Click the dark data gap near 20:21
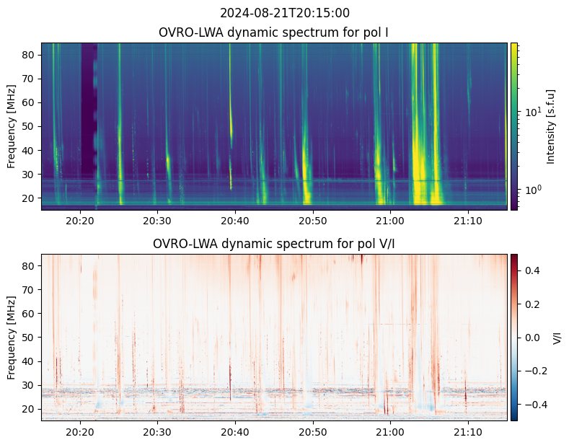 89,109
